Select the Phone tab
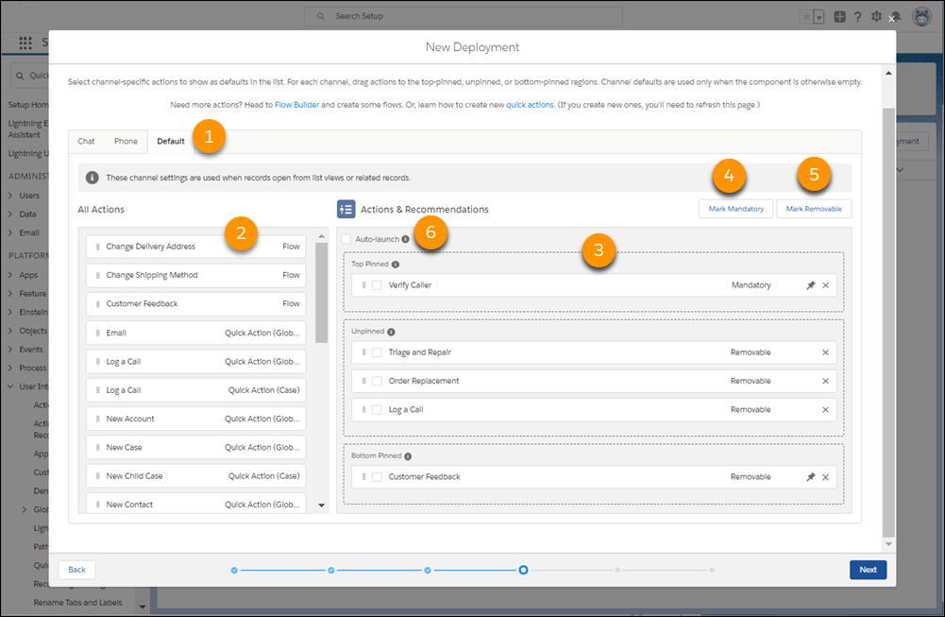Screen dimensions: 945x617 [126, 141]
